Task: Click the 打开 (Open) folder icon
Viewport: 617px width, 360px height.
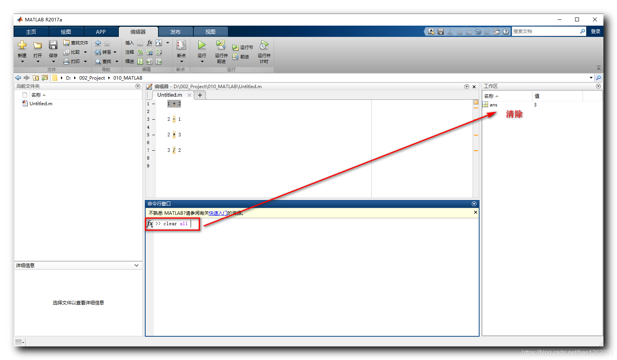Action: click(38, 45)
